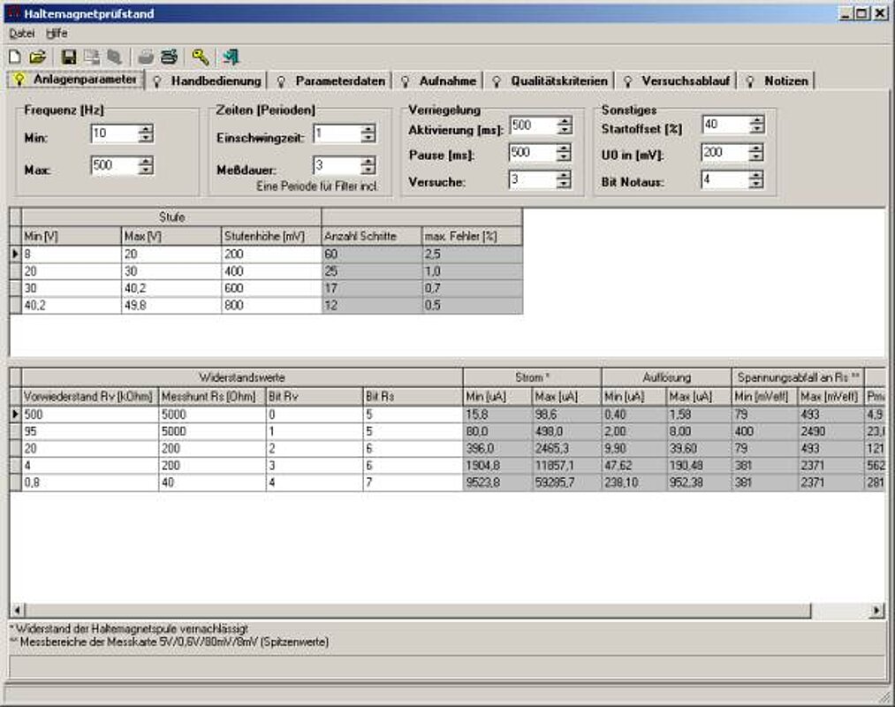Click the New file toolbar icon
This screenshot has height=707, width=895.
pos(15,57)
